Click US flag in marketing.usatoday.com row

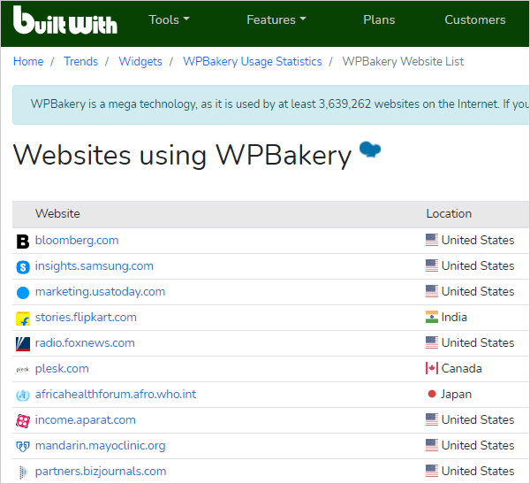click(432, 291)
